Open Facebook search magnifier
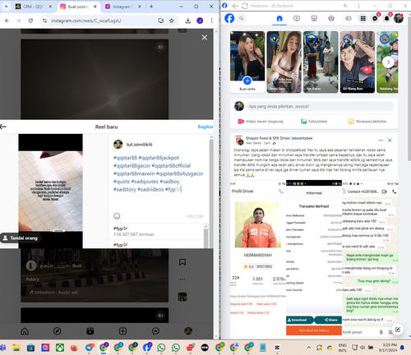The width and height of the screenshot is (411, 355). pyautogui.click(x=242, y=18)
